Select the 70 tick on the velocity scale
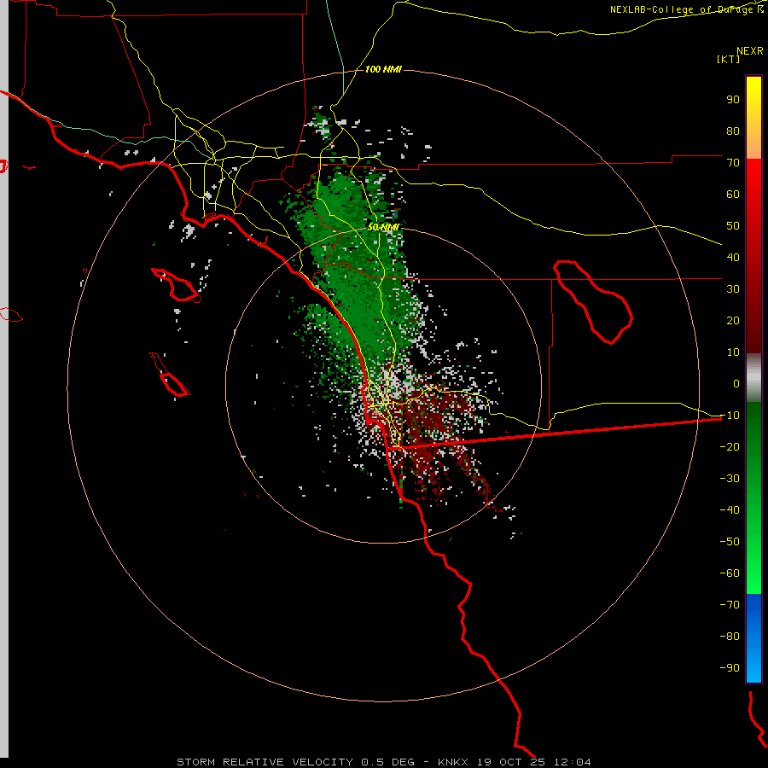Screen dimensions: 768x768 [x=733, y=163]
